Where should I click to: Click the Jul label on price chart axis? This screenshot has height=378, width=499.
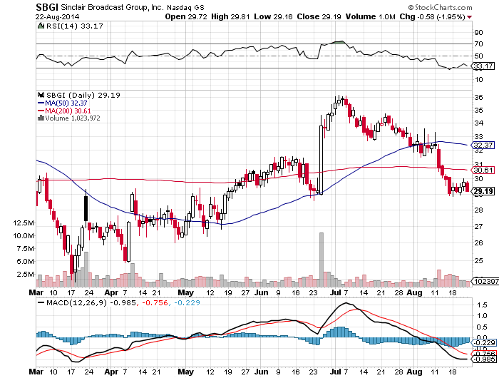pos(335,292)
